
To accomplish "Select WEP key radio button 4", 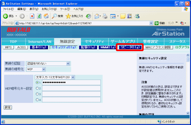I will coord(37,100).
